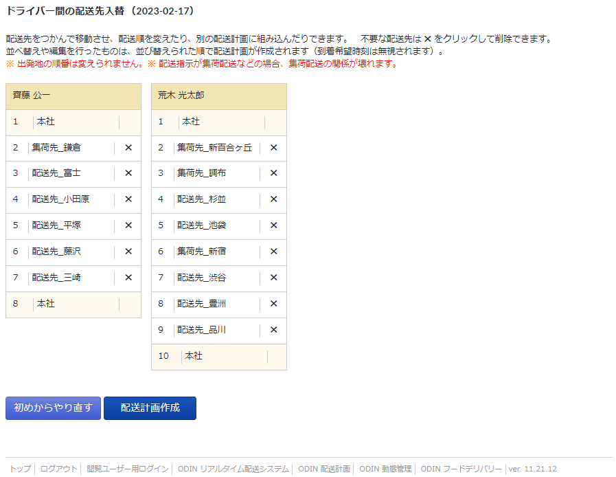Click the ログアウト link
Viewport: 616px width, 477px height.
pyautogui.click(x=59, y=469)
